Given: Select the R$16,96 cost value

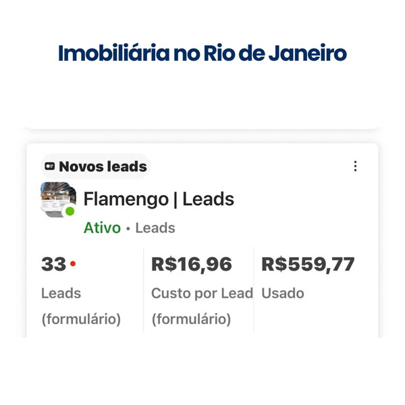Looking at the screenshot, I should 192,265.
